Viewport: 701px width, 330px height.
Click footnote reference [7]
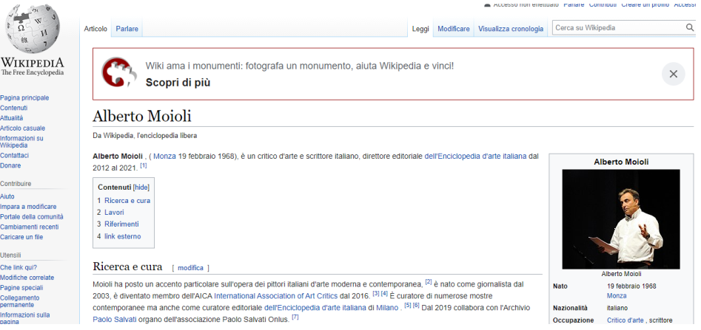[295, 317]
